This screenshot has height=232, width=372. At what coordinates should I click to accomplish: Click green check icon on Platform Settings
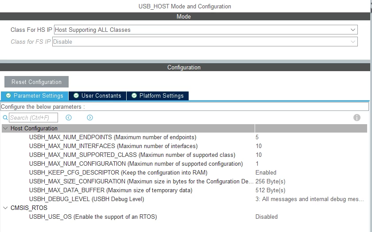pyautogui.click(x=134, y=95)
